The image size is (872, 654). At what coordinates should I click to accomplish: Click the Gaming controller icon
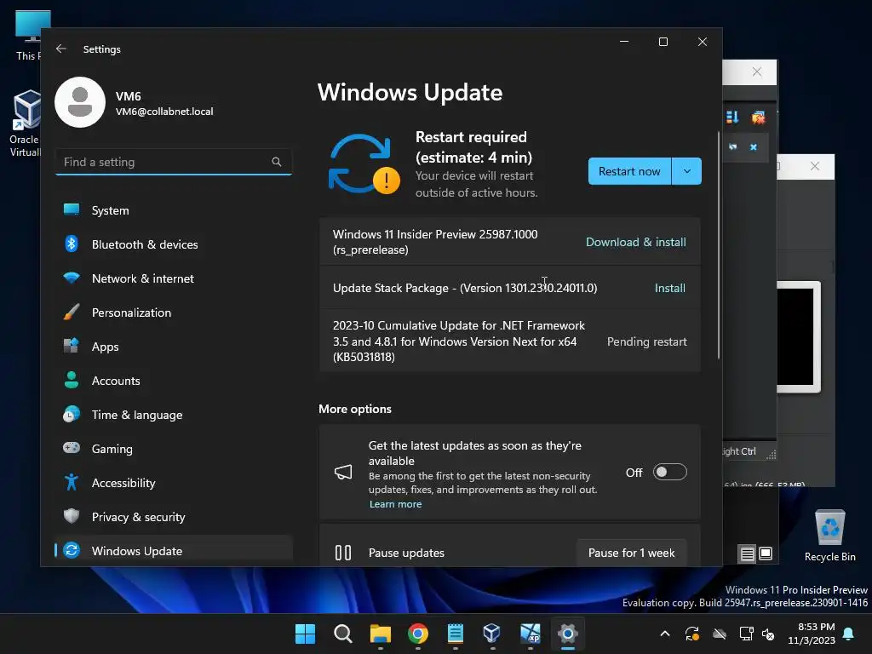pyautogui.click(x=72, y=448)
